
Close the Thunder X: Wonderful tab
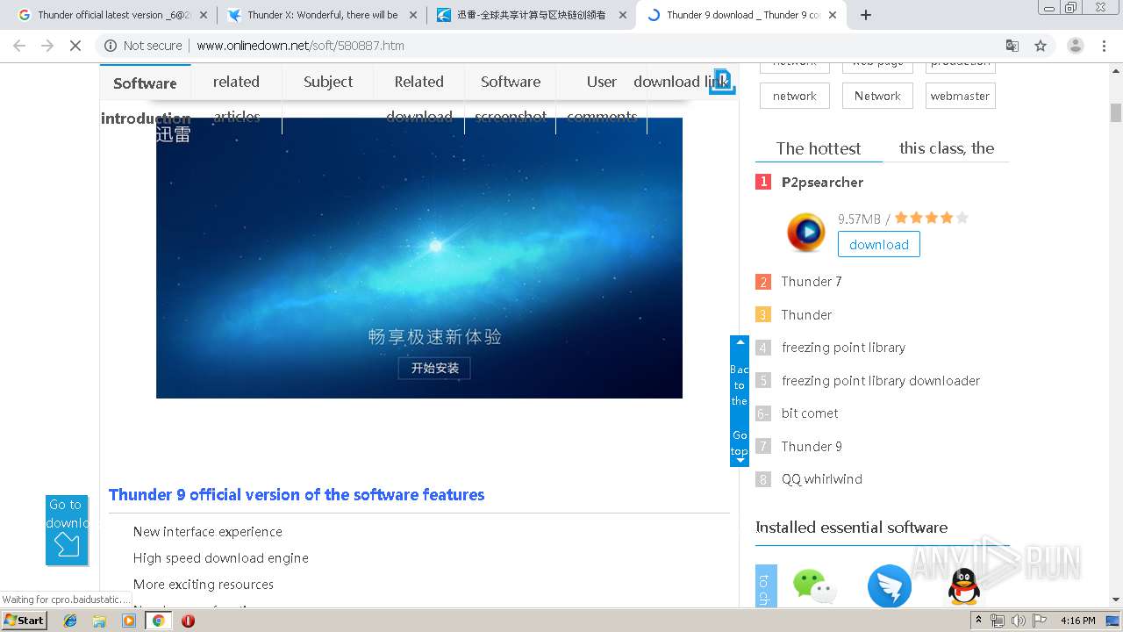pos(413,15)
